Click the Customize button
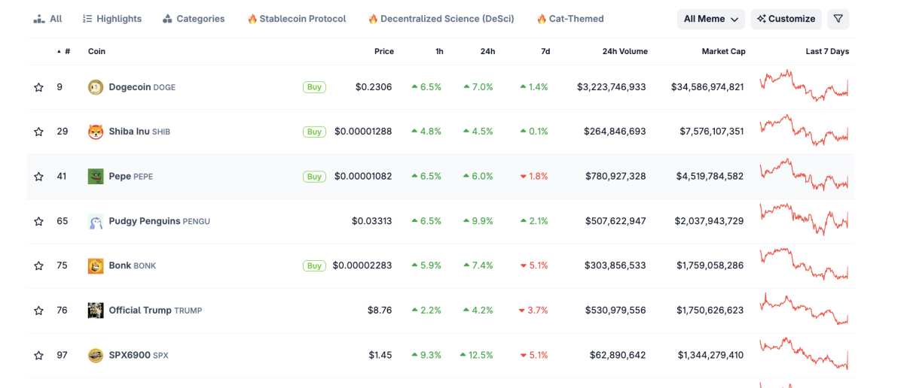This screenshot has width=904, height=388. 786,19
